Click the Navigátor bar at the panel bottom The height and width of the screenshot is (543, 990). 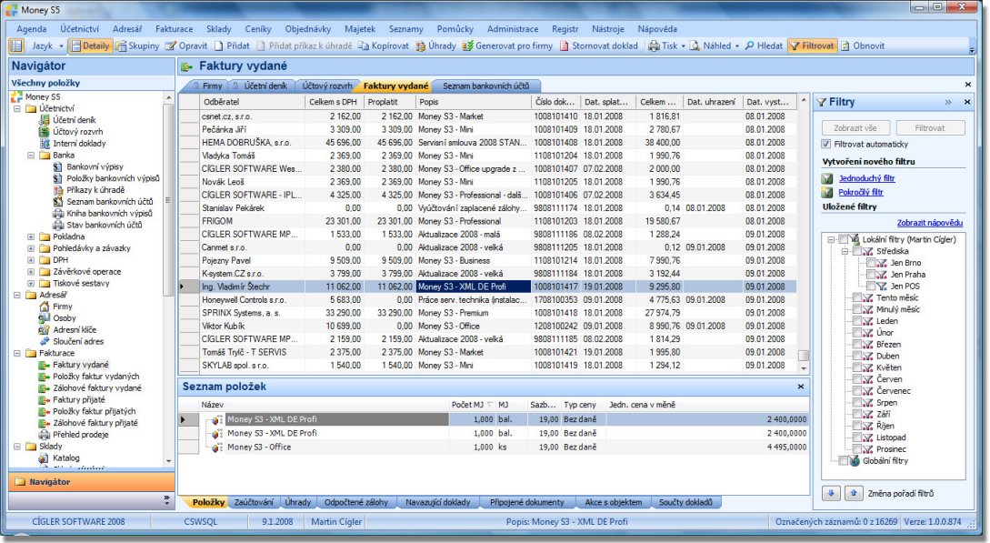tap(92, 482)
